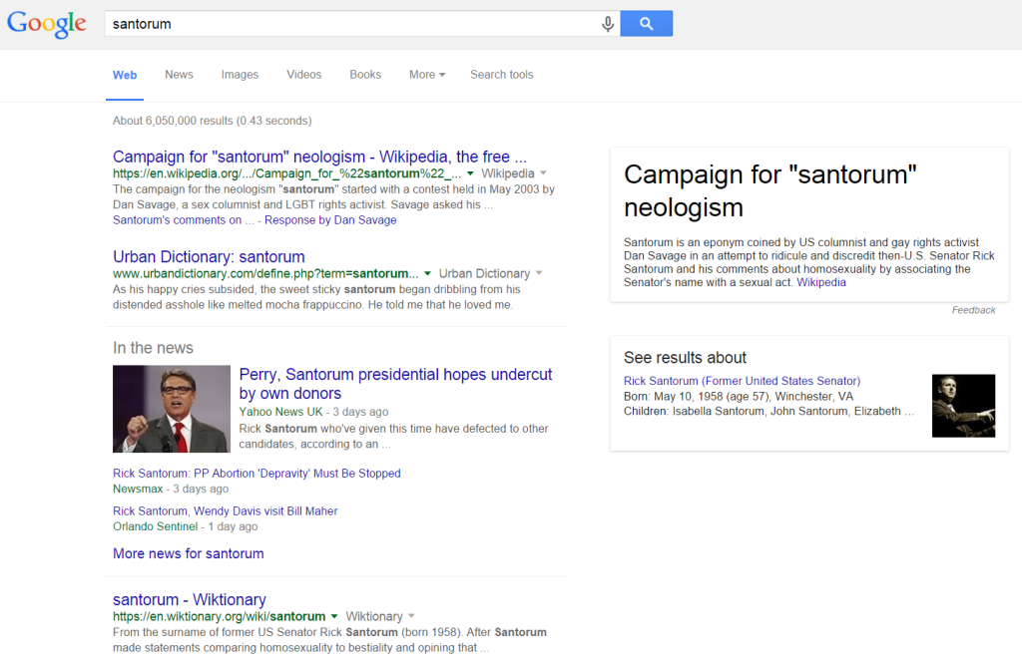Screen dimensions: 1022x662
Task: Open Rick Santorum (Former United States Senator)
Action: point(742,381)
